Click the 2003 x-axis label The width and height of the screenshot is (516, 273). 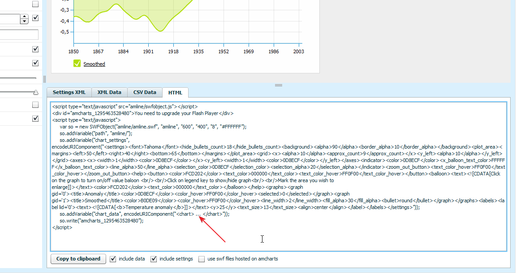(298, 51)
